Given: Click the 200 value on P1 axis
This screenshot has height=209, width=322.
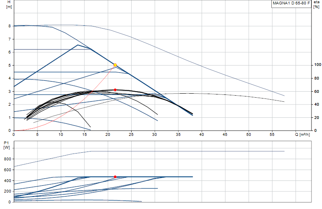Looking at the screenshot, I should (x=8, y=191).
